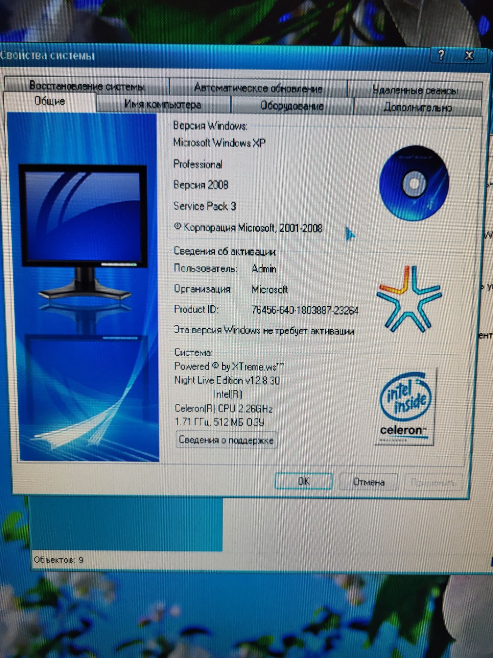Image resolution: width=493 pixels, height=658 pixels.
Task: Click the Microsoft Windows XP text
Action: pyautogui.click(x=219, y=142)
